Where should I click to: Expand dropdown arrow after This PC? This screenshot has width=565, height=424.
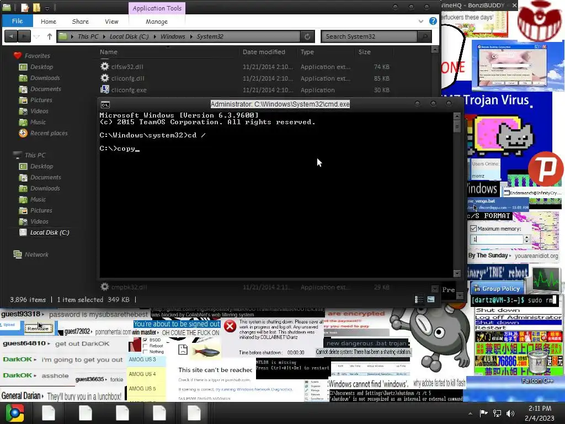pyautogui.click(x=104, y=36)
